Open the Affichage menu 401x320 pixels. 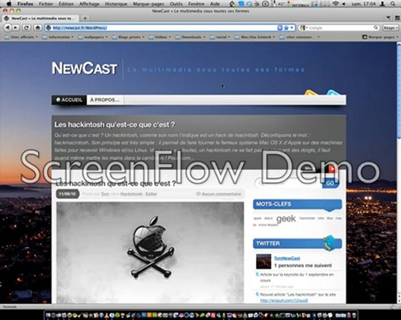89,4
